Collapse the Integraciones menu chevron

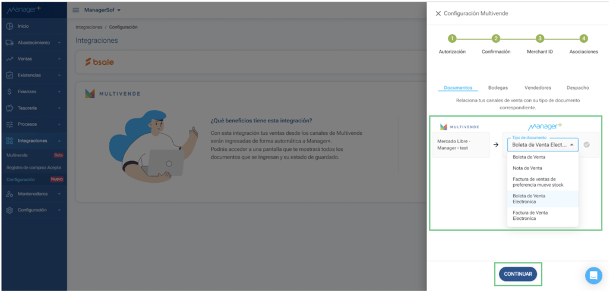click(59, 141)
